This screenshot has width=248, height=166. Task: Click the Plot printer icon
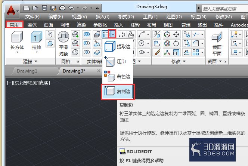pyautogui.click(x=62, y=8)
